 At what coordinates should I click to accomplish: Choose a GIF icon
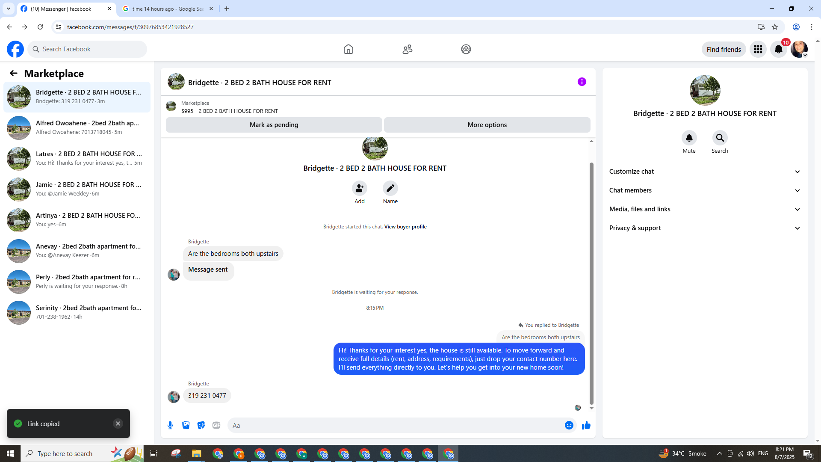[216, 425]
